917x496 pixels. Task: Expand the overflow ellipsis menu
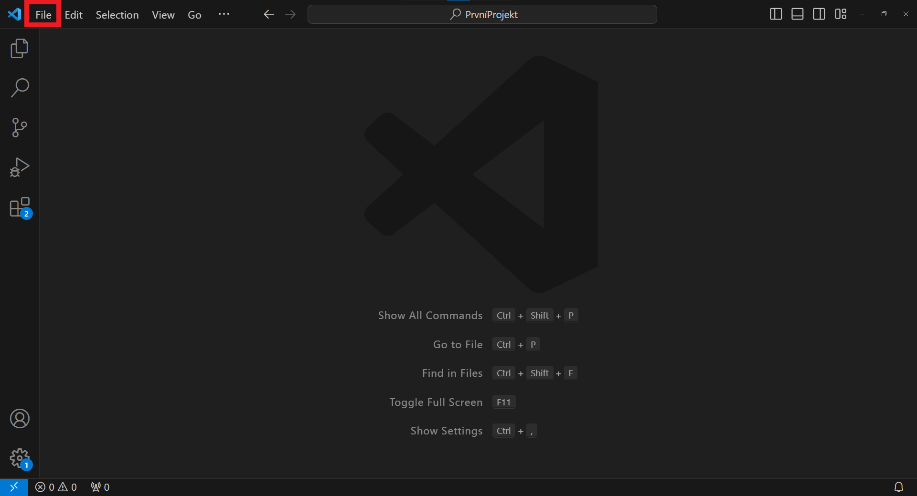click(224, 14)
